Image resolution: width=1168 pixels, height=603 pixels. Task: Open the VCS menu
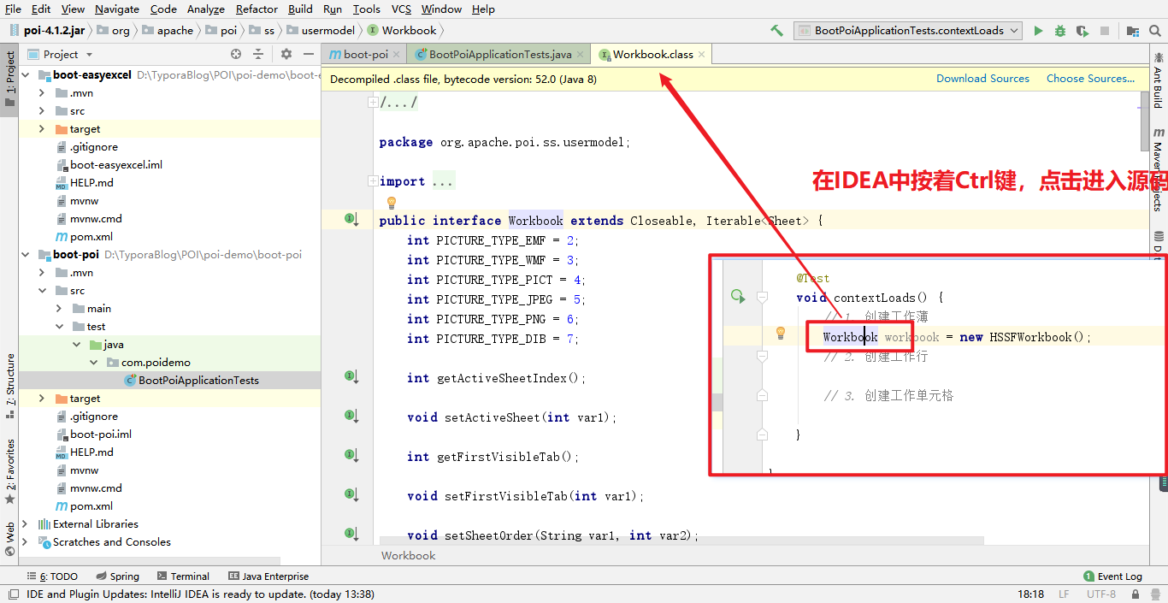pos(401,9)
